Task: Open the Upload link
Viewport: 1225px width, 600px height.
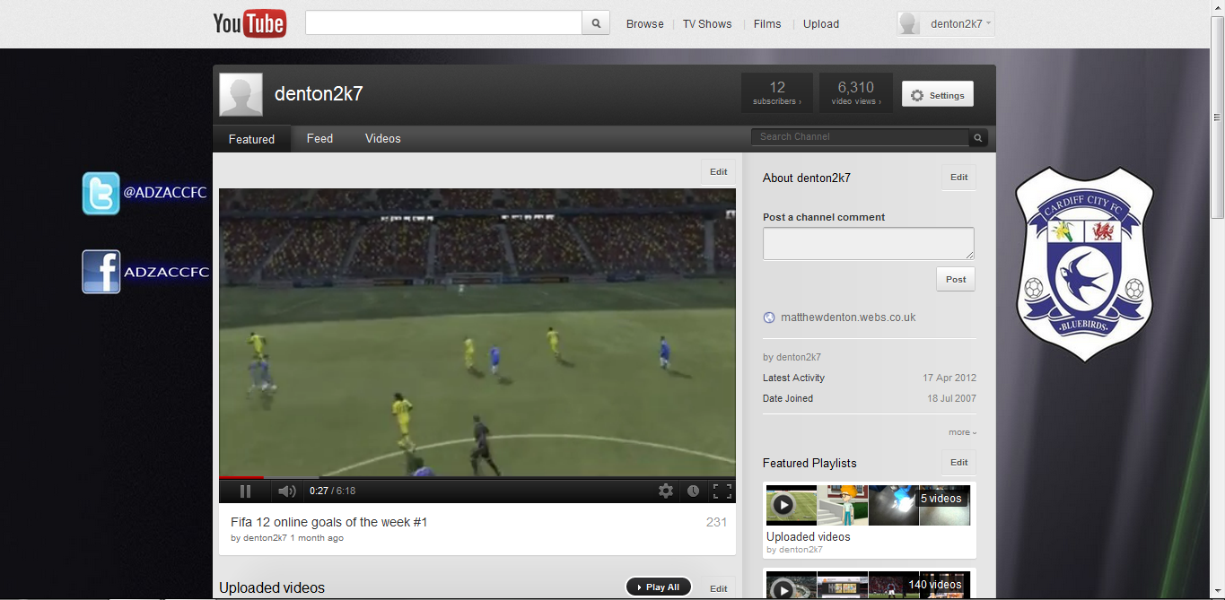Action: [x=821, y=24]
